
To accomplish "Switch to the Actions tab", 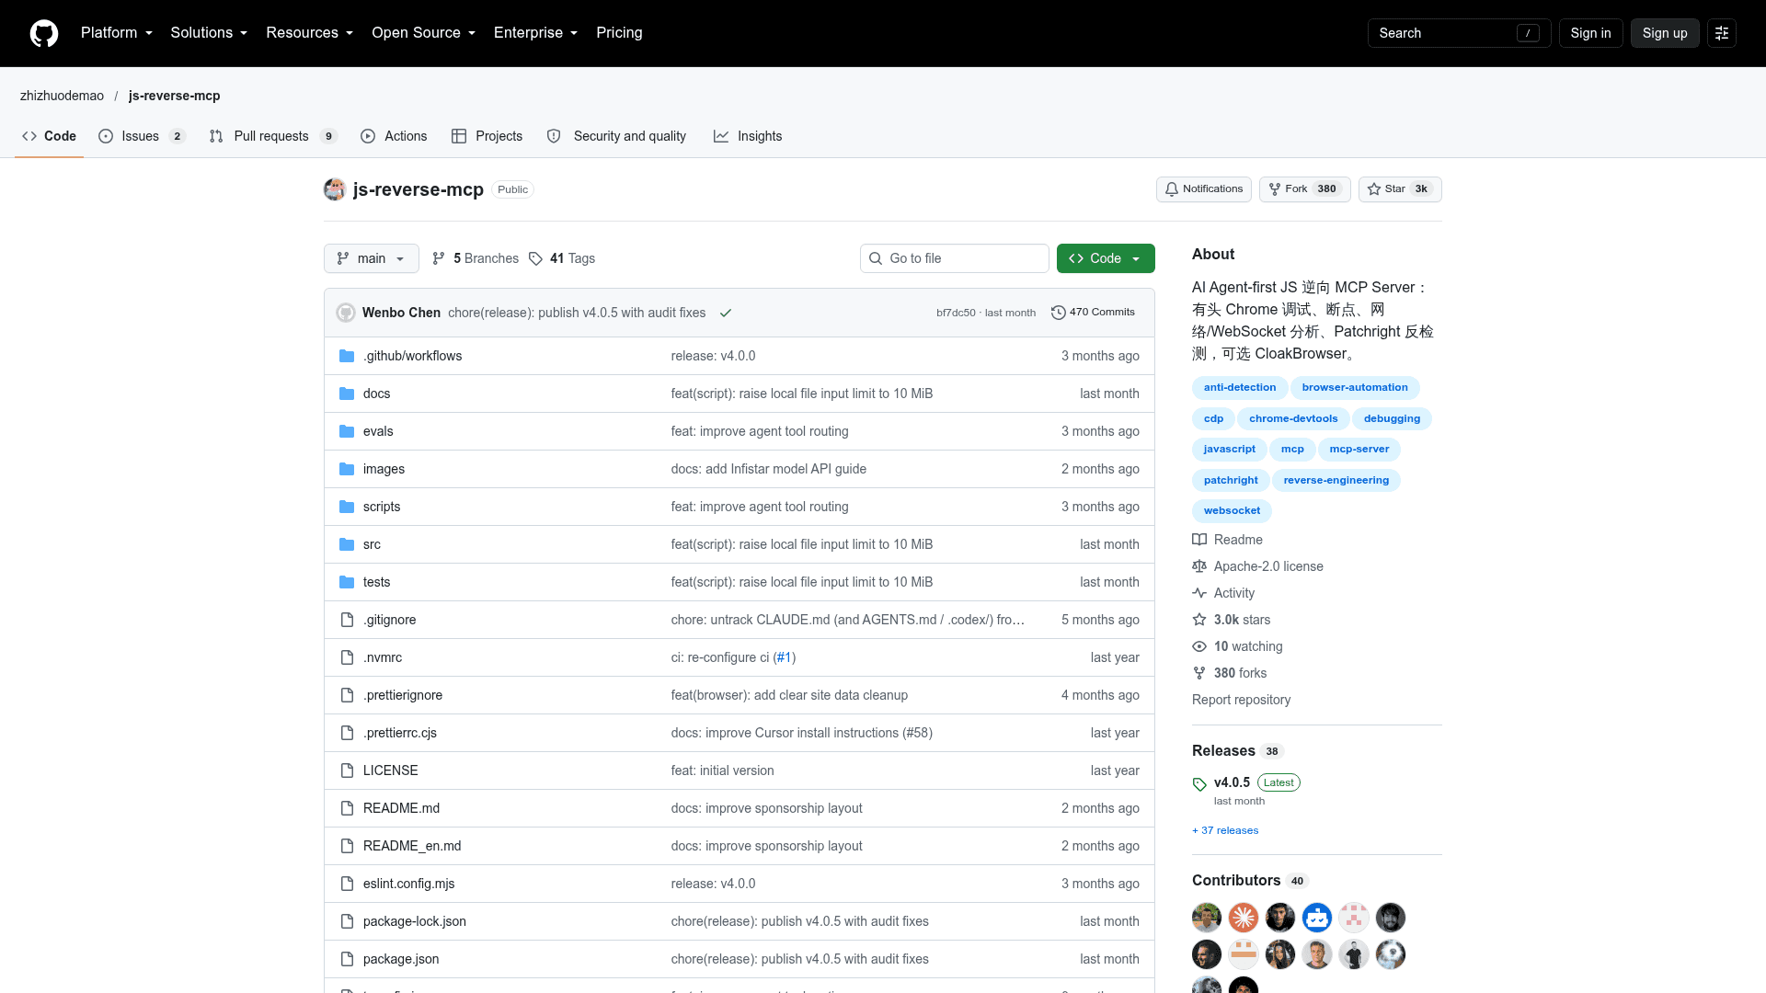I will (394, 136).
